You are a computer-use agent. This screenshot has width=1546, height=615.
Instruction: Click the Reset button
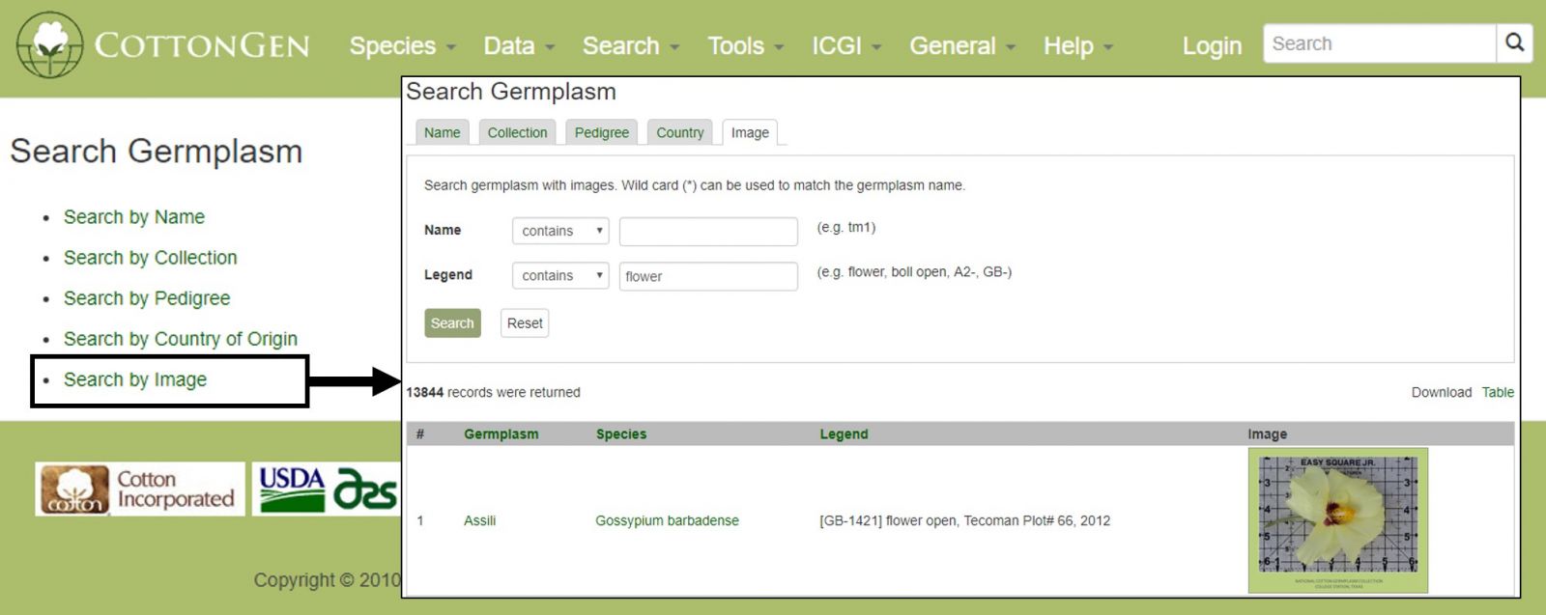pyautogui.click(x=525, y=323)
